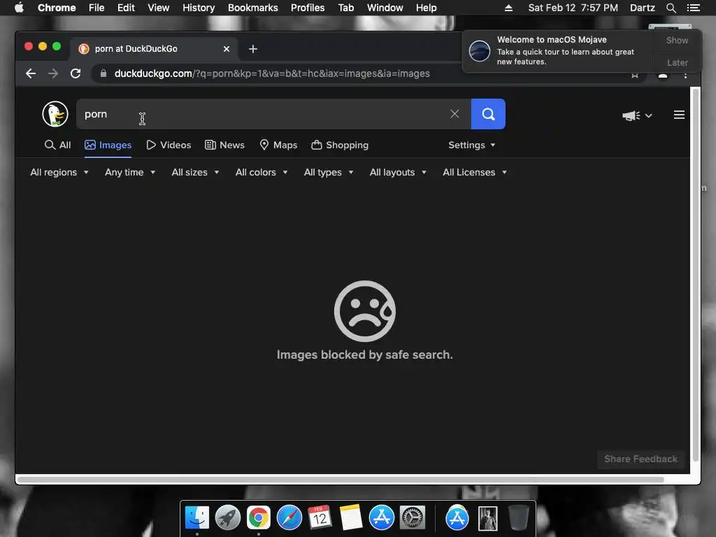Open the Settings dropdown
Screen dimensions: 716x537
pyautogui.click(x=472, y=145)
